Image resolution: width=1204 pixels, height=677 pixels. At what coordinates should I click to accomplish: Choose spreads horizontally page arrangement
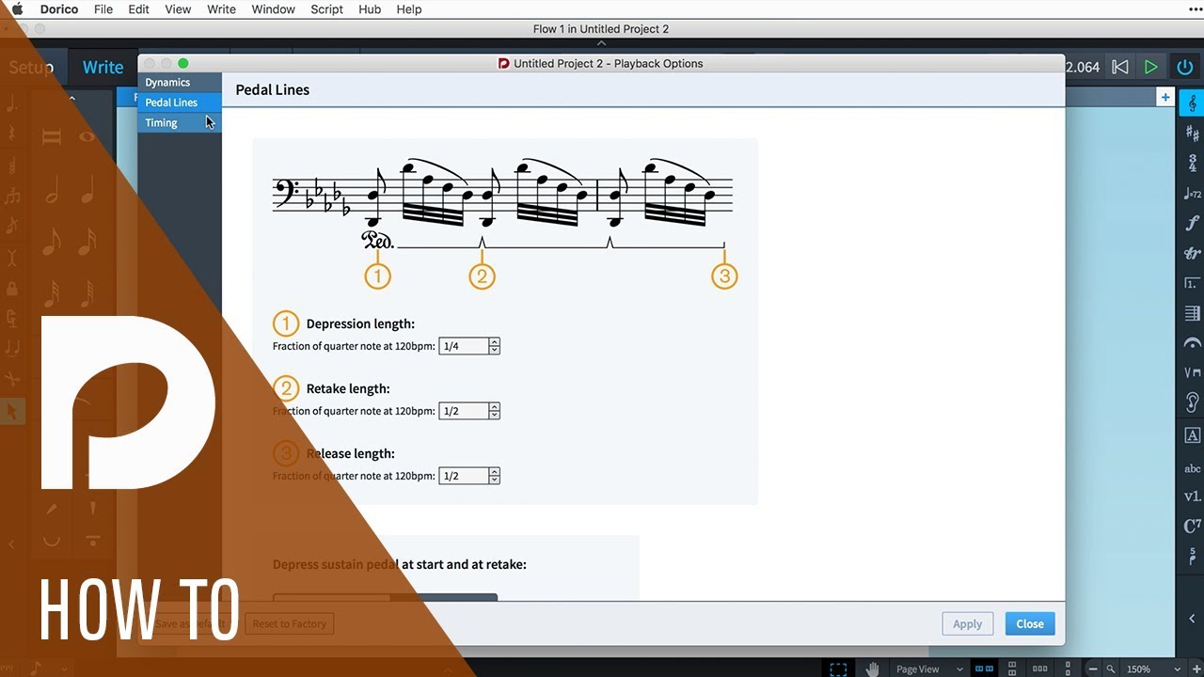tap(985, 669)
